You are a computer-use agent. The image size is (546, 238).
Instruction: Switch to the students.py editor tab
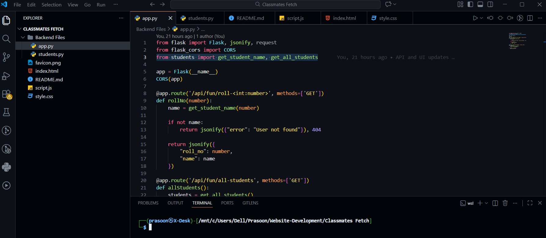tap(201, 18)
